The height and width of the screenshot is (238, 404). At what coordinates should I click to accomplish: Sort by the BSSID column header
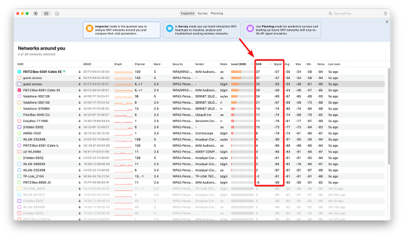(87, 64)
